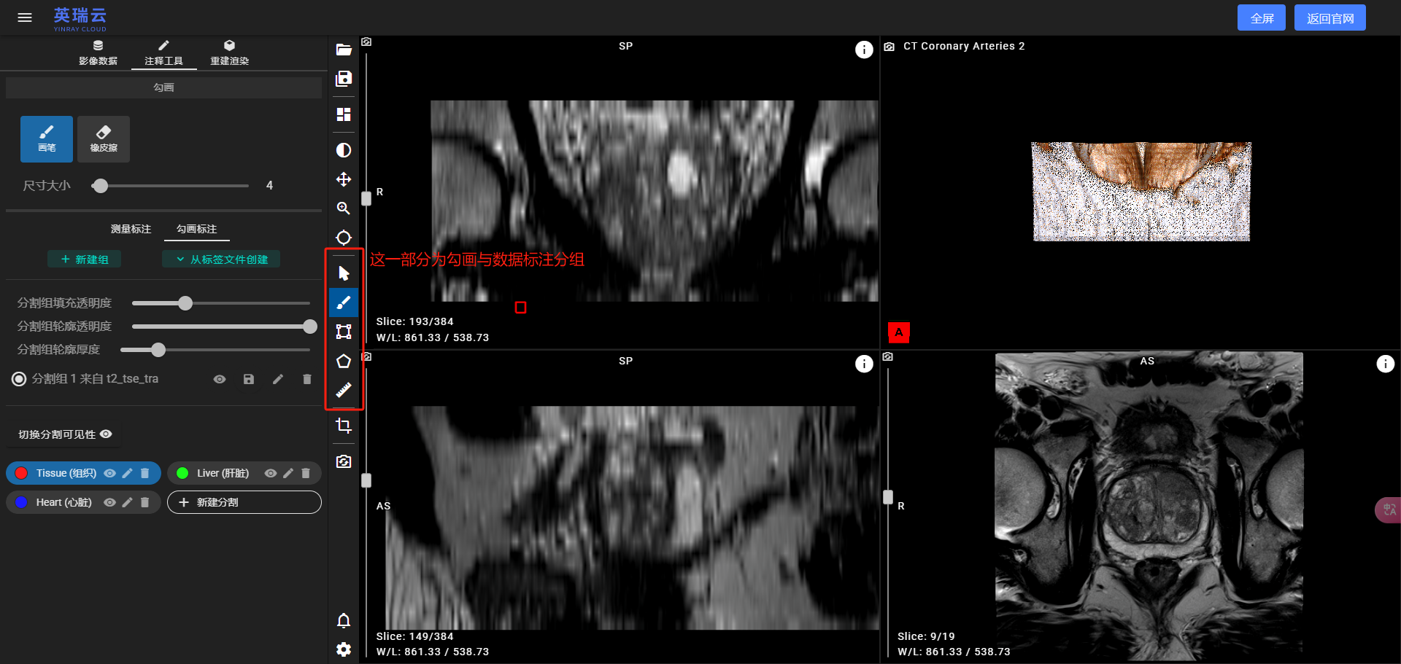Edit the Liver segment
The height and width of the screenshot is (664, 1401).
(x=288, y=473)
